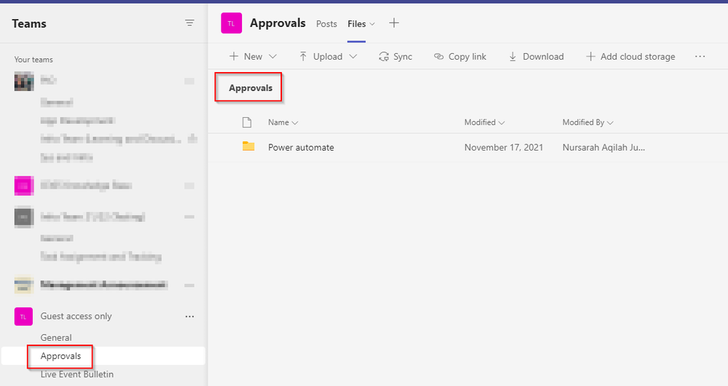
Task: Switch to the Posts tab
Action: (326, 23)
